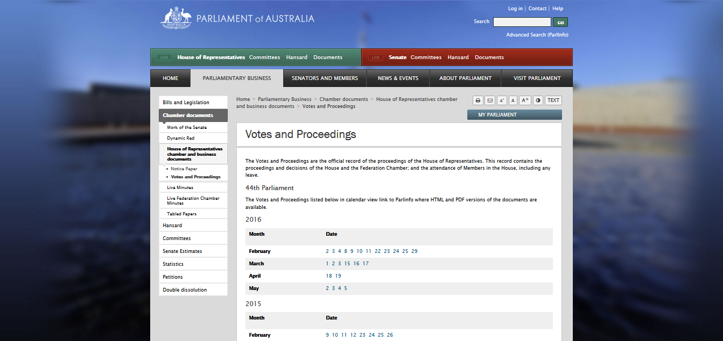Click into the Search input field
This screenshot has width=723, height=341.
(x=522, y=22)
